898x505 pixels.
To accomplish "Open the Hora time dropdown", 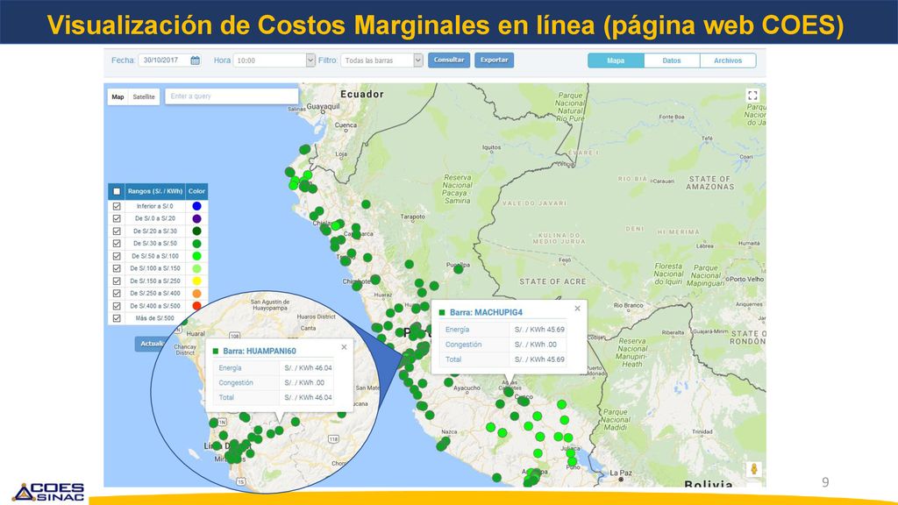I will point(274,60).
